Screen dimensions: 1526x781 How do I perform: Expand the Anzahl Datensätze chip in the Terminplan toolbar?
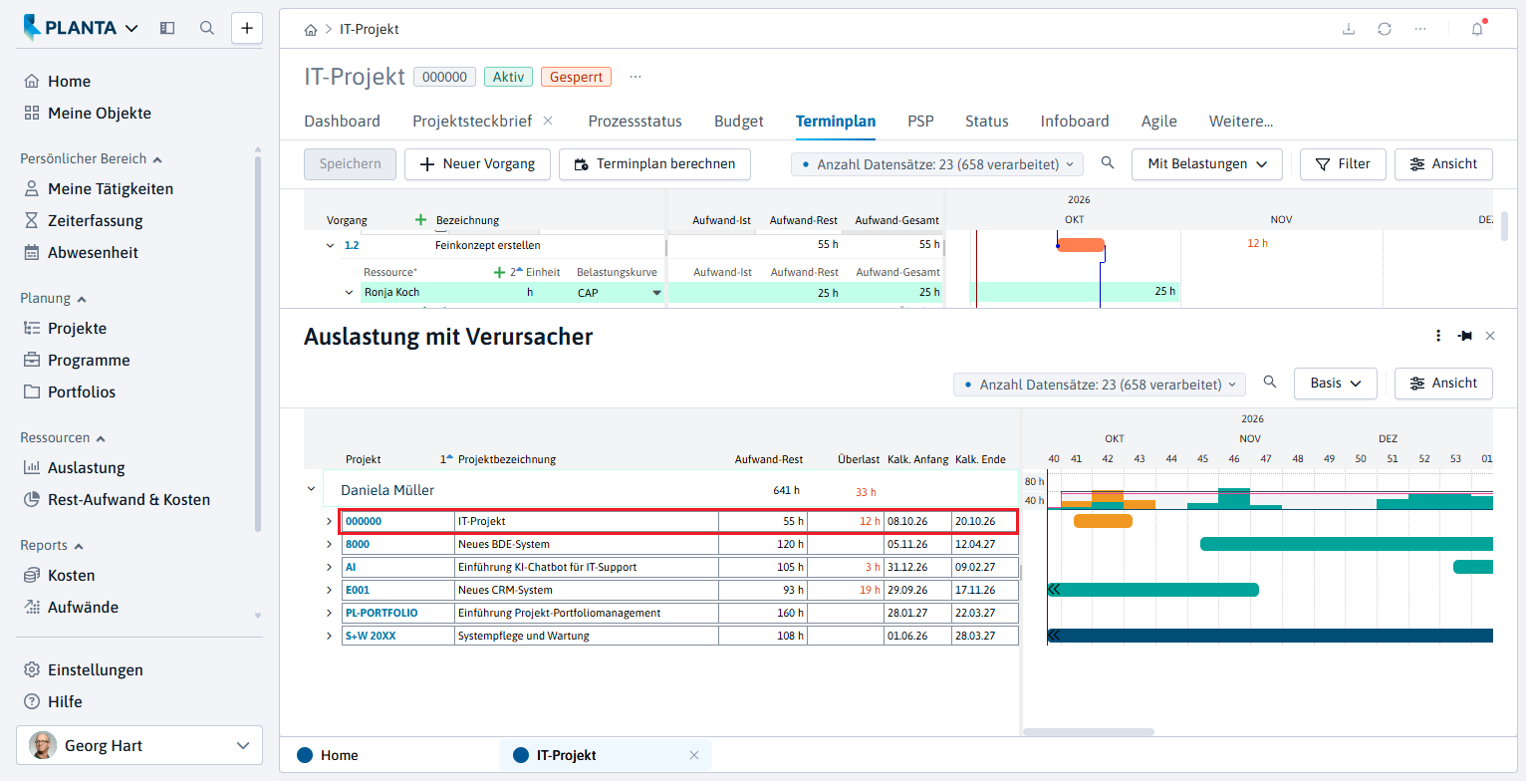tap(937, 164)
